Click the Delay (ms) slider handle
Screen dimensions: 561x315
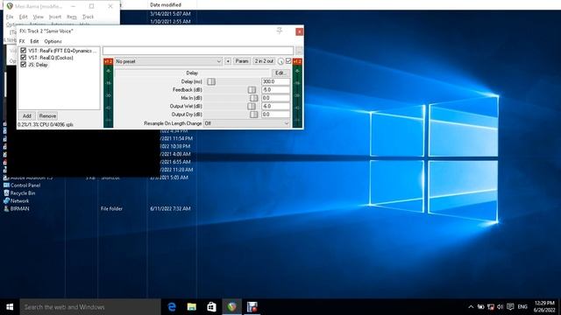(x=211, y=81)
